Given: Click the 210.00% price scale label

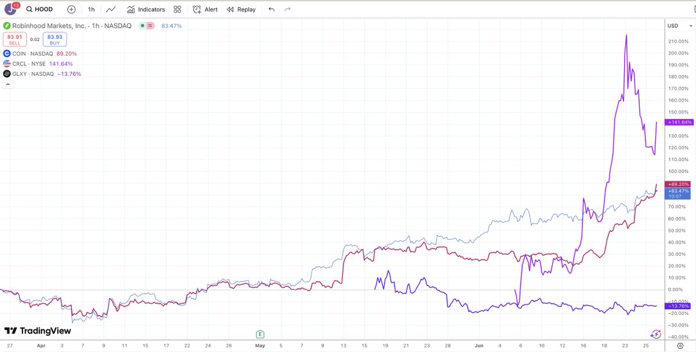Looking at the screenshot, I should (x=678, y=42).
